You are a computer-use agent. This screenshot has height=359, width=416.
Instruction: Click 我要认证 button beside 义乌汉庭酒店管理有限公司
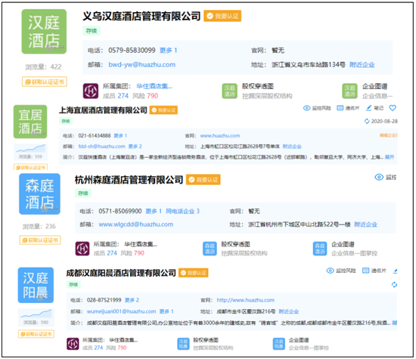pos(222,16)
